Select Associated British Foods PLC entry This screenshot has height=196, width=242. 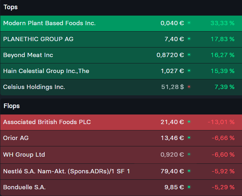tap(47, 122)
